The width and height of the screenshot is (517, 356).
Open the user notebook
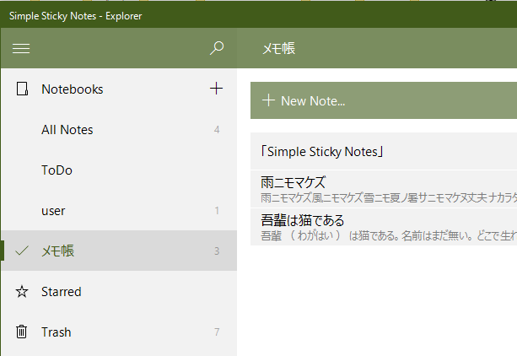pos(119,211)
